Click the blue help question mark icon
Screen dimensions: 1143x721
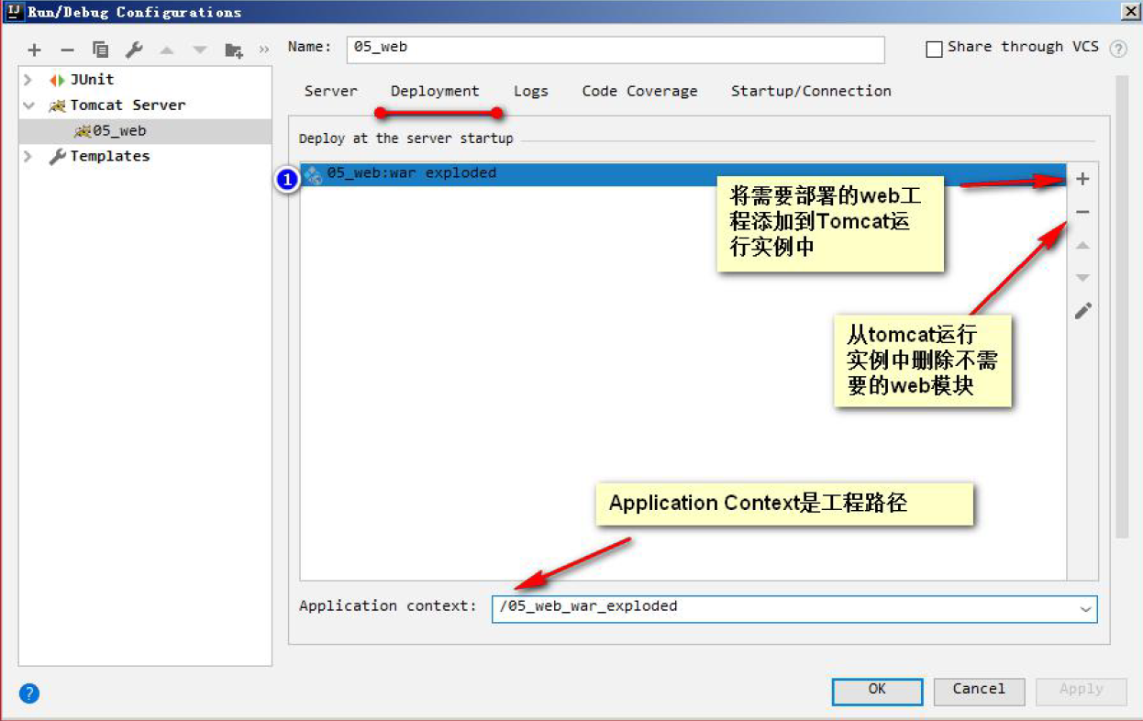(x=29, y=693)
